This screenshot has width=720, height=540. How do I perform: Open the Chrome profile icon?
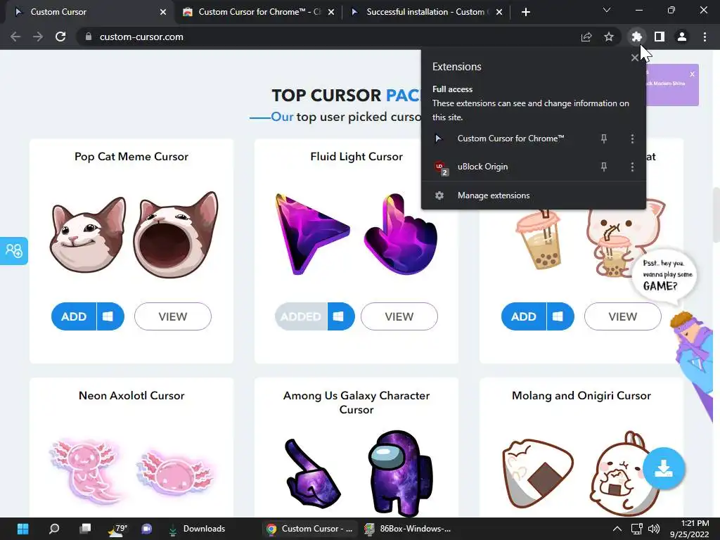coord(682,37)
